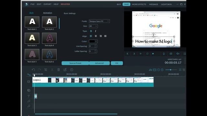Click the Line Spacing stepper arrows
The image size is (207, 116).
[95, 46]
